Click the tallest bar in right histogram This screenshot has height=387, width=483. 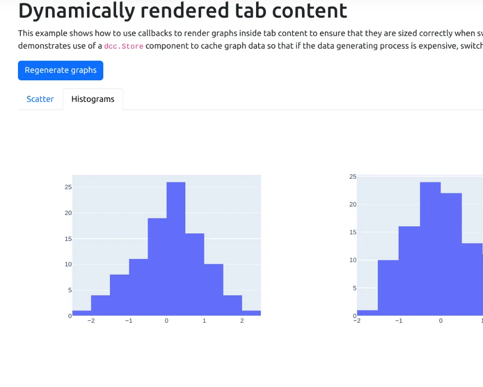point(430,249)
